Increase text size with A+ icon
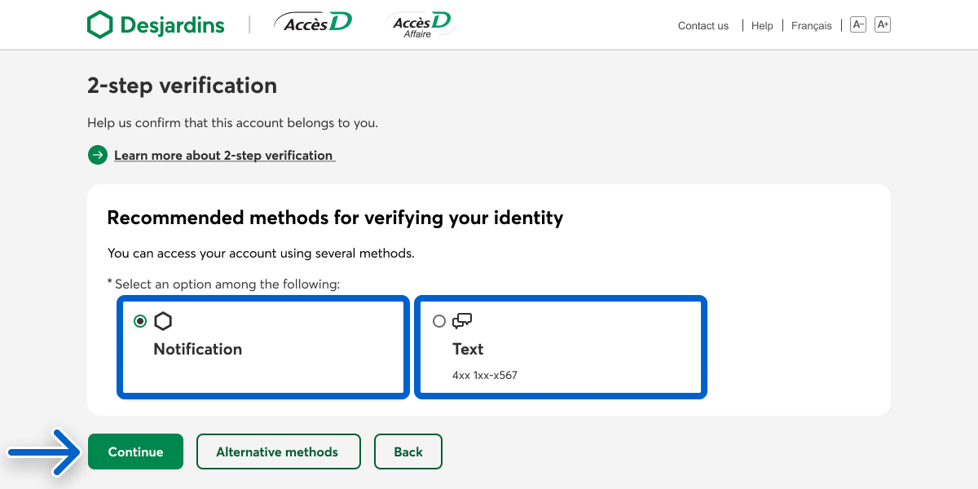Screen dimensions: 978x489 click(x=882, y=24)
